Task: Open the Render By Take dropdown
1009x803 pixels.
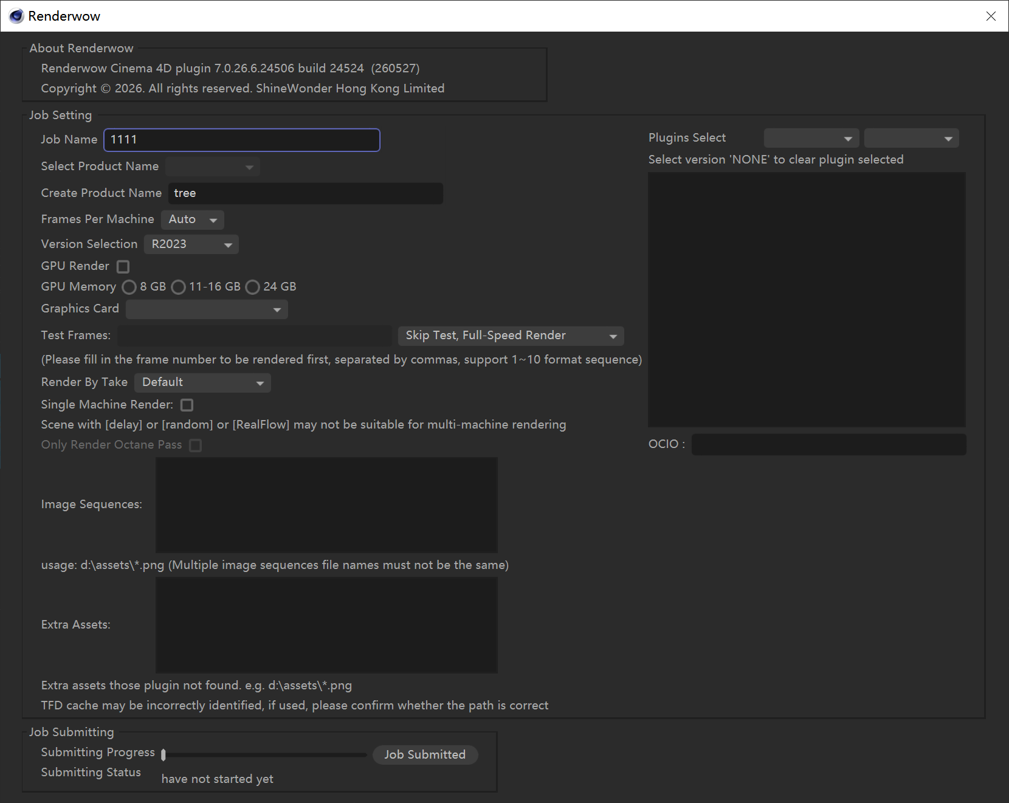Action: (202, 382)
